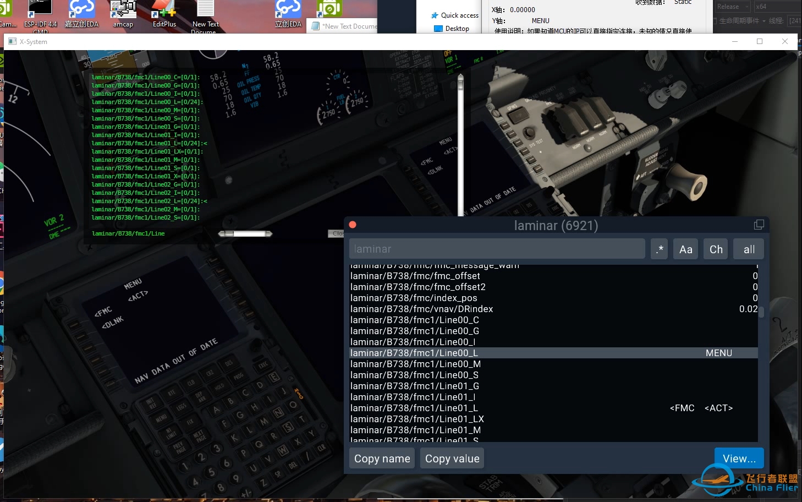Click the slider's right arrow end
The image size is (802, 502).
tap(270, 233)
